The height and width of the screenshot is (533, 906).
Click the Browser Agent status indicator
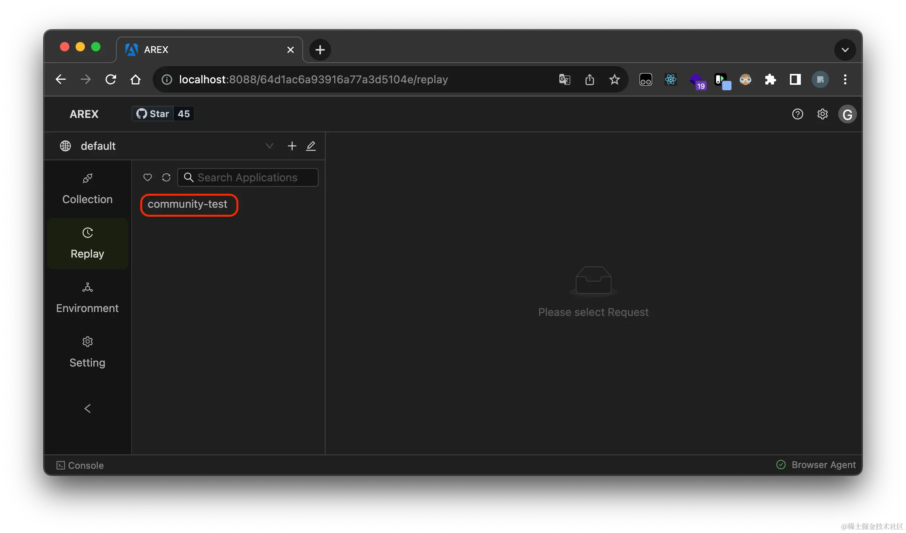(816, 465)
